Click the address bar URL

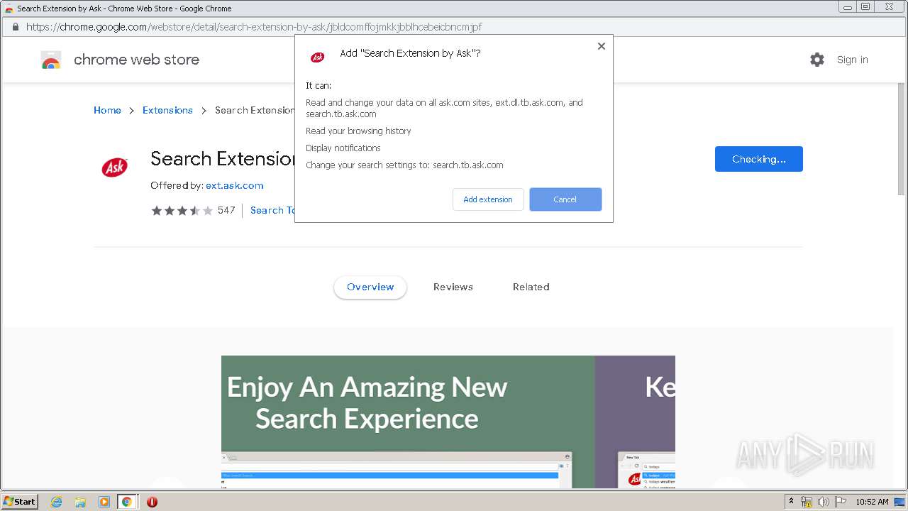(254, 27)
